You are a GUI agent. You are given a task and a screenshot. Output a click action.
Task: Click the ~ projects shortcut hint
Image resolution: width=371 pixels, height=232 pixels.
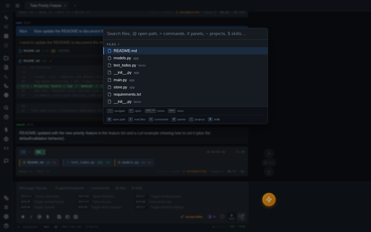(197, 119)
